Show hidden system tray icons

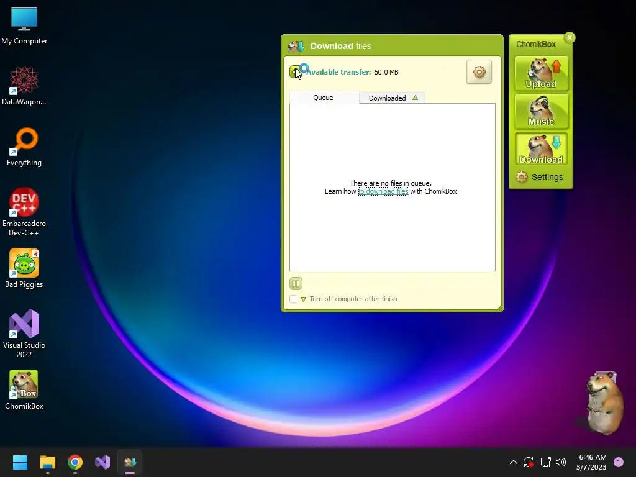pyautogui.click(x=513, y=462)
